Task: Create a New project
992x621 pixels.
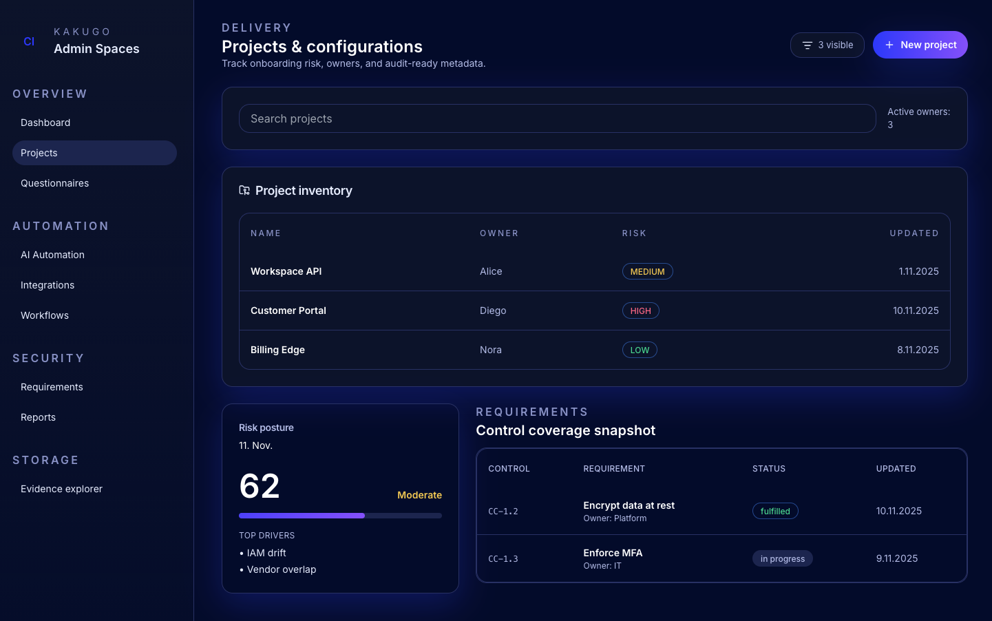Action: pyautogui.click(x=920, y=44)
